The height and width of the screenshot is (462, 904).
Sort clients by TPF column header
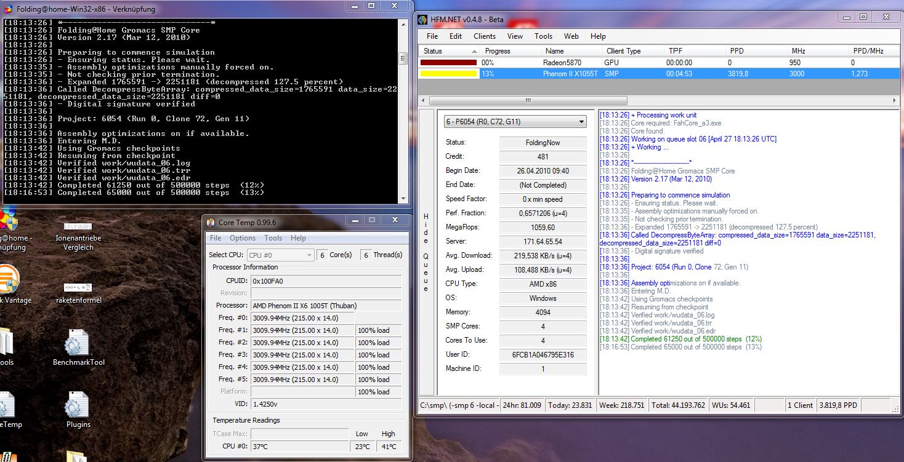pyautogui.click(x=694, y=51)
